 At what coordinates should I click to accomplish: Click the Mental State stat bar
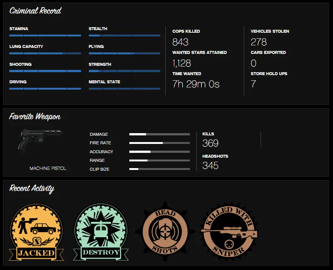[124, 89]
